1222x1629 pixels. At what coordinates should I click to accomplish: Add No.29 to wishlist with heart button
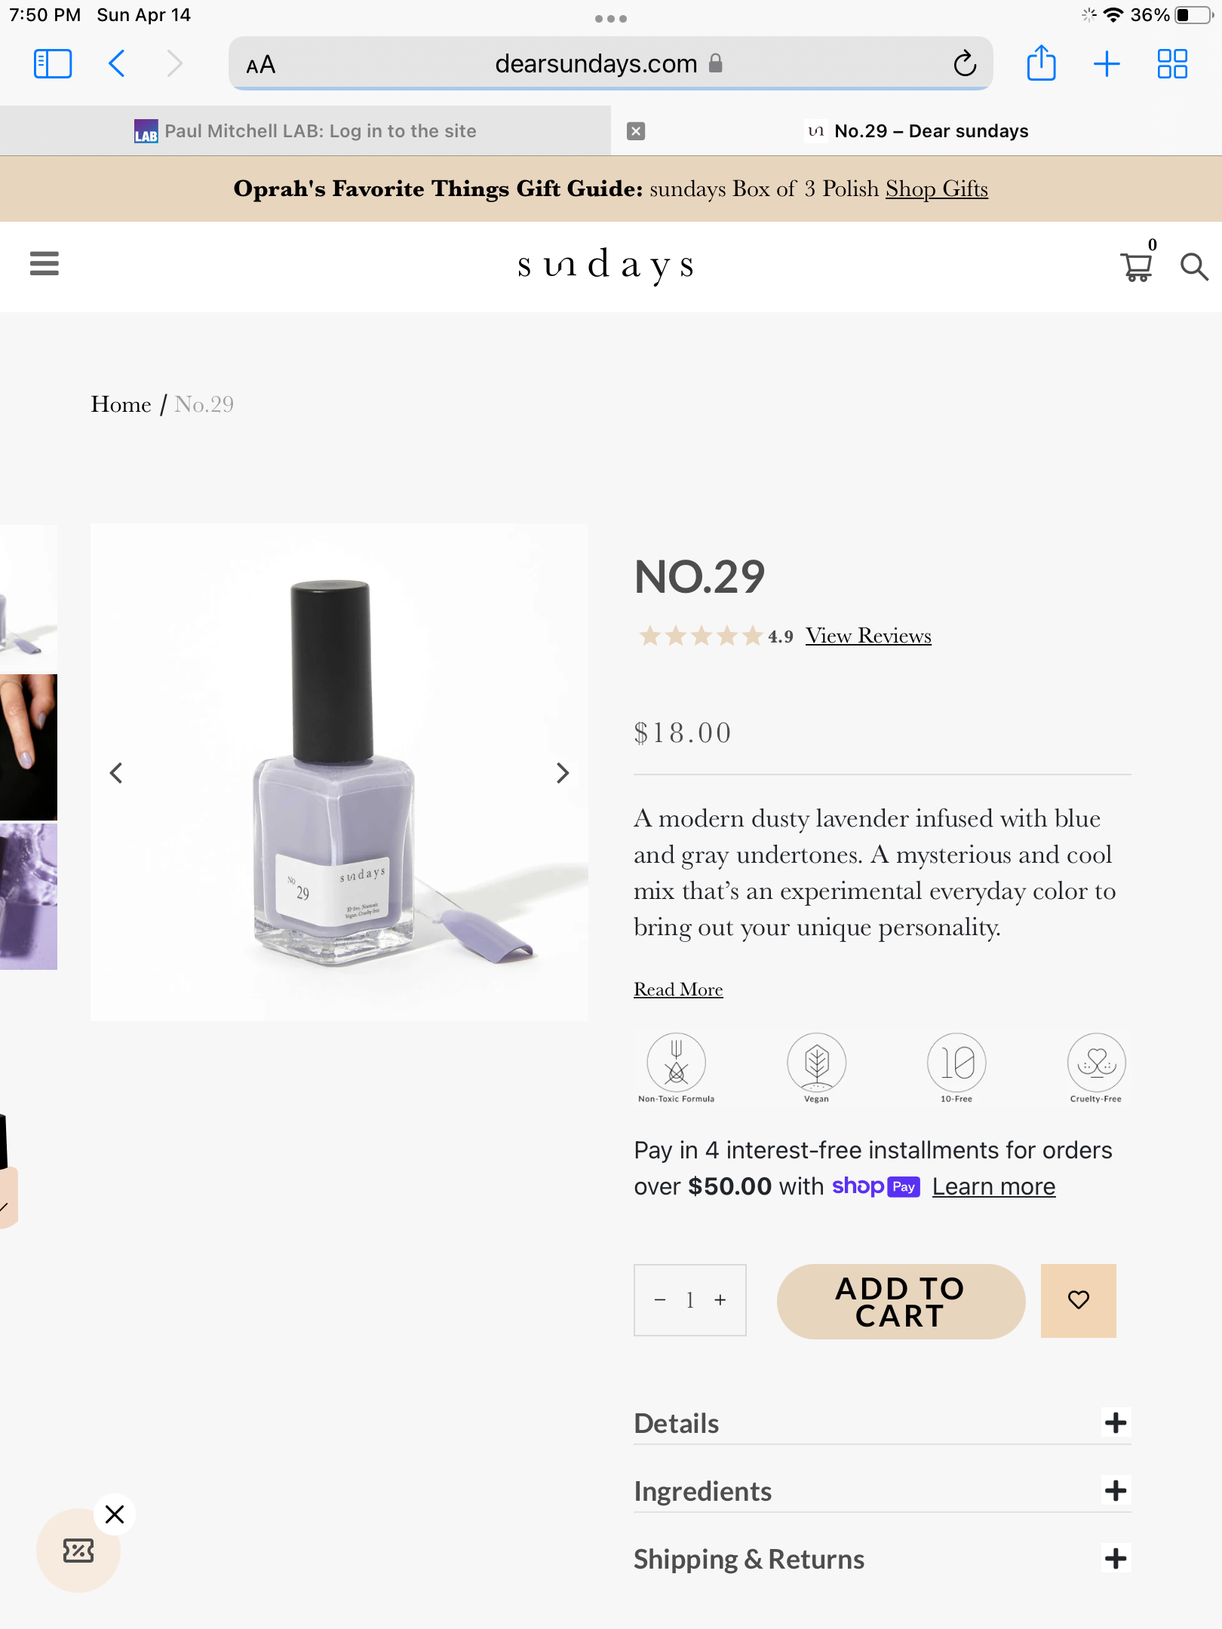(1078, 1300)
